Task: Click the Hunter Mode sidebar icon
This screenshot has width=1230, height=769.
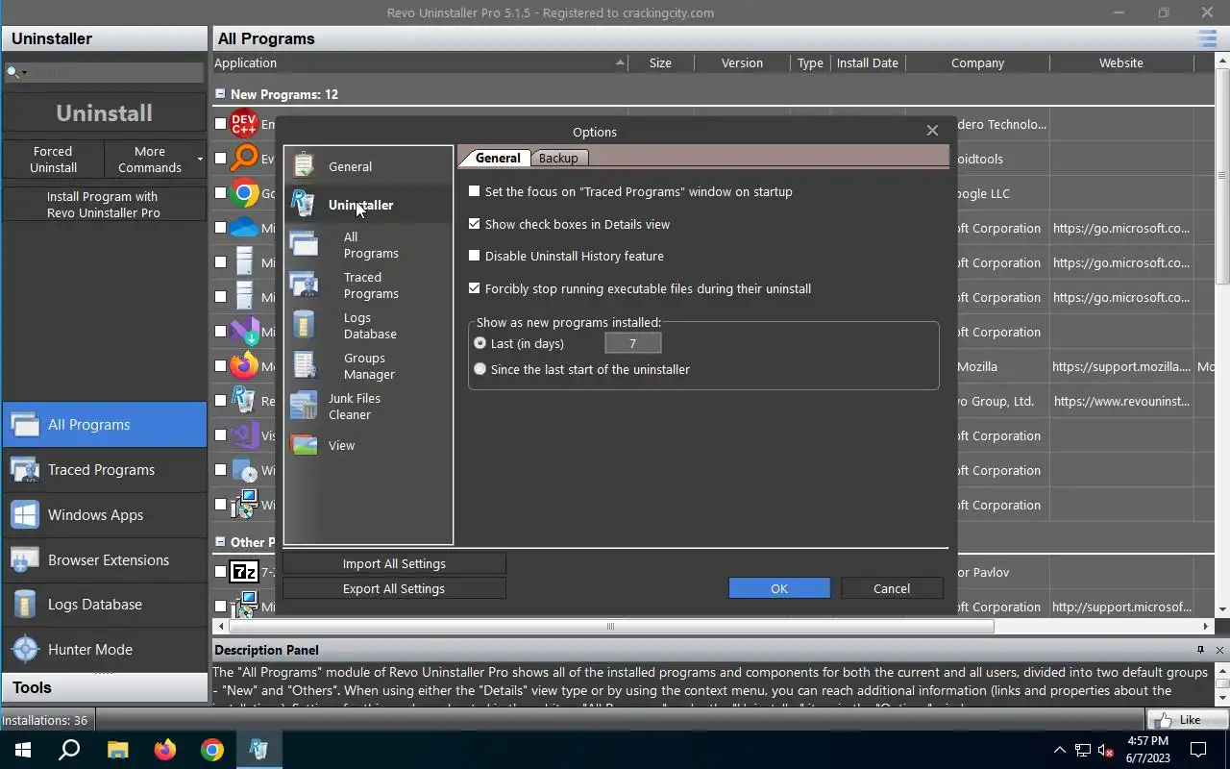Action: pos(25,649)
